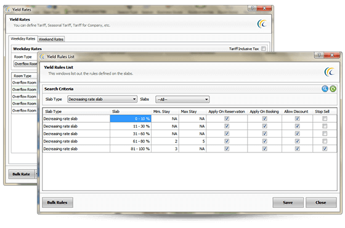Select last Overflow Room row in Yield Rates

tap(24, 111)
